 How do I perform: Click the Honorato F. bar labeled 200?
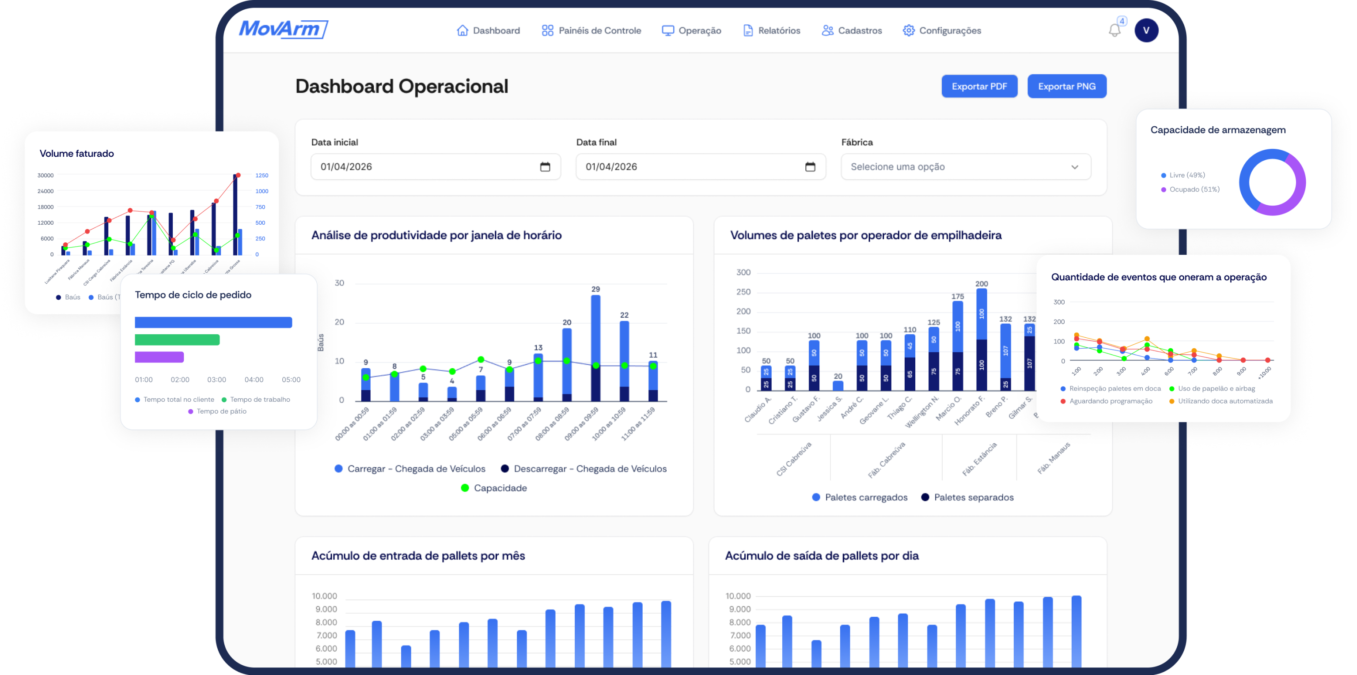[982, 339]
